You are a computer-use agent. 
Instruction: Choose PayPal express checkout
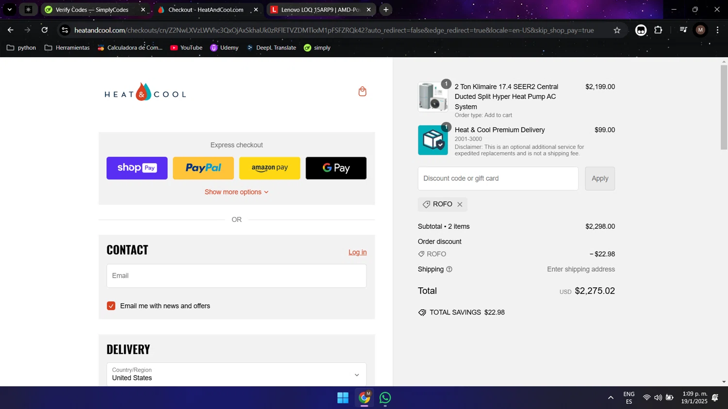[203, 168]
